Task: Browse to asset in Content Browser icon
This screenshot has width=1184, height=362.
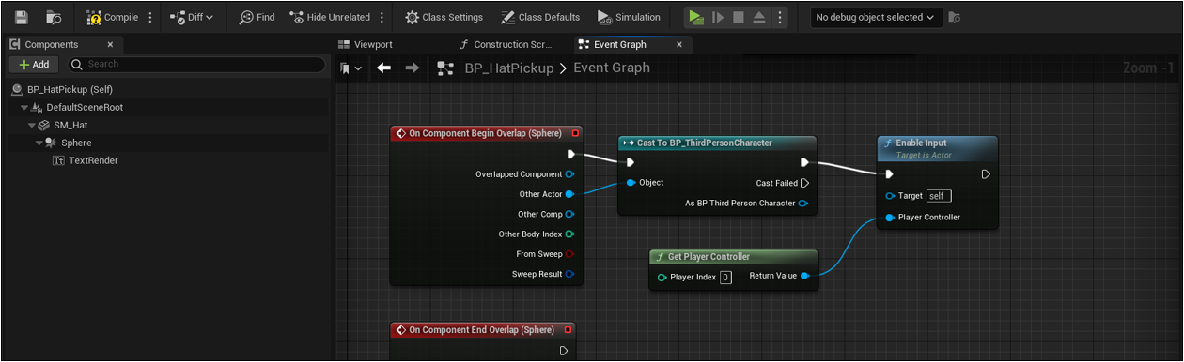Action: (55, 17)
